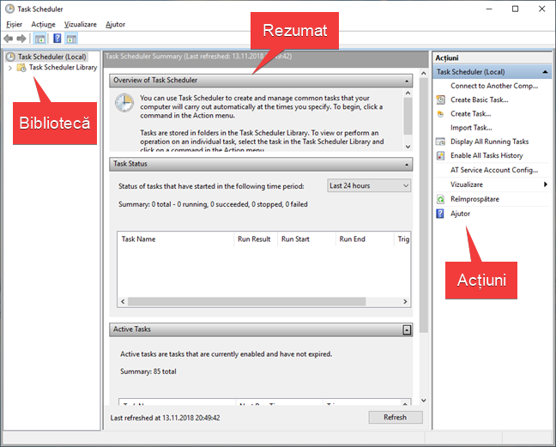Click Import Task action
The height and width of the screenshot is (447, 556).
pos(471,128)
